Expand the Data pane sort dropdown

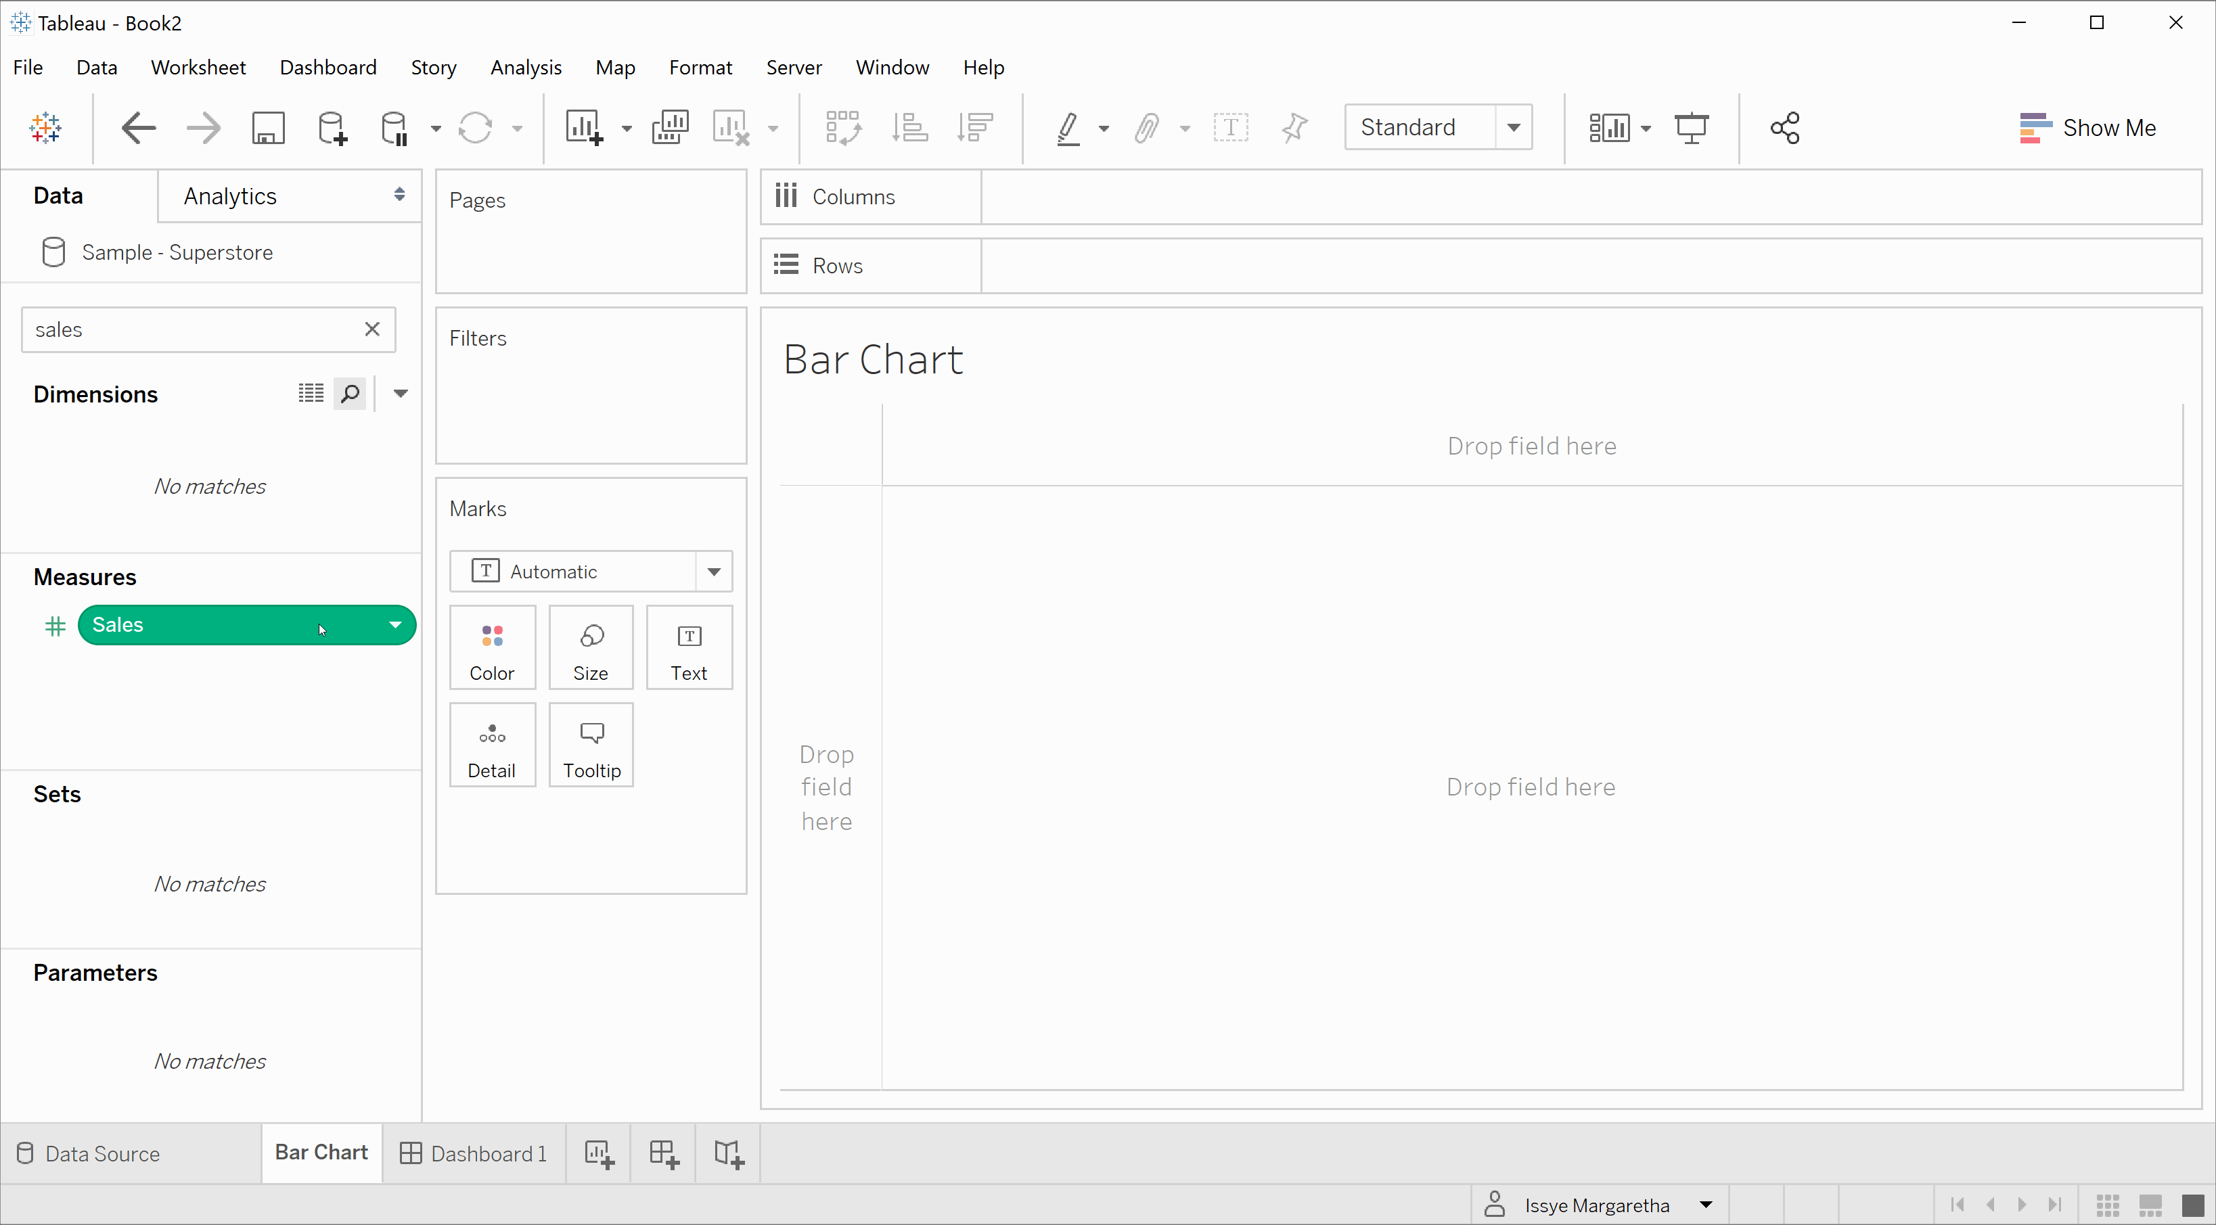(400, 392)
